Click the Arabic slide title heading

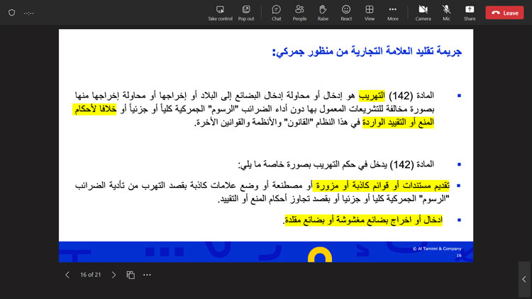(x=367, y=52)
